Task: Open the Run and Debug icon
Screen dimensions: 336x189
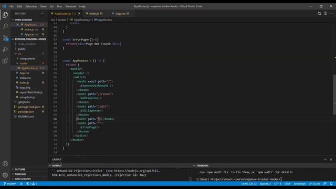Action: tap(5, 49)
